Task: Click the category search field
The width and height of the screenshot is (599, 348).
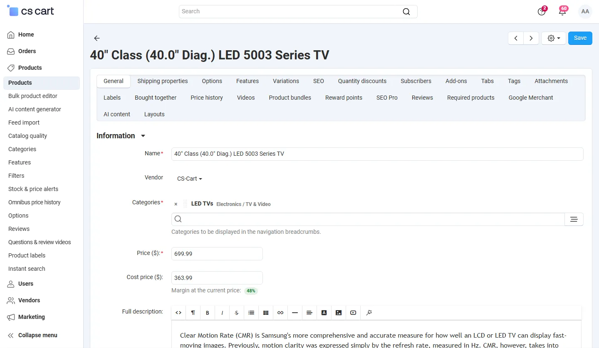Action: [368, 219]
